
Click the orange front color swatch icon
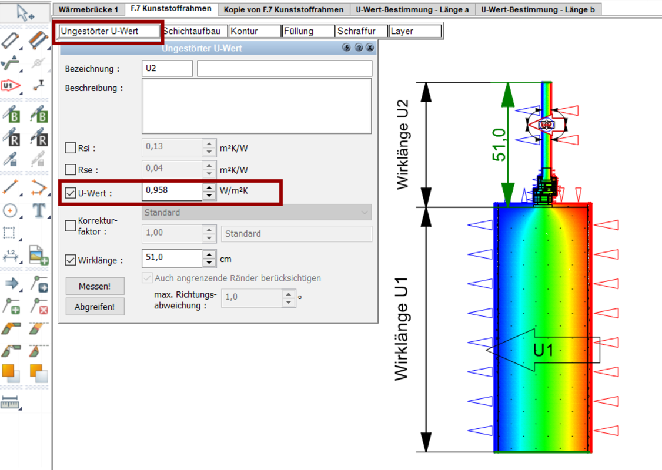point(10,372)
